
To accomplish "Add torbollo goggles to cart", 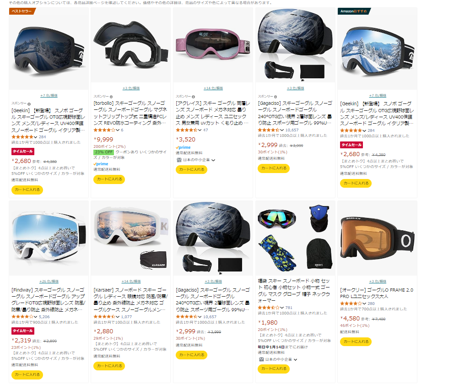I will click(x=109, y=179).
